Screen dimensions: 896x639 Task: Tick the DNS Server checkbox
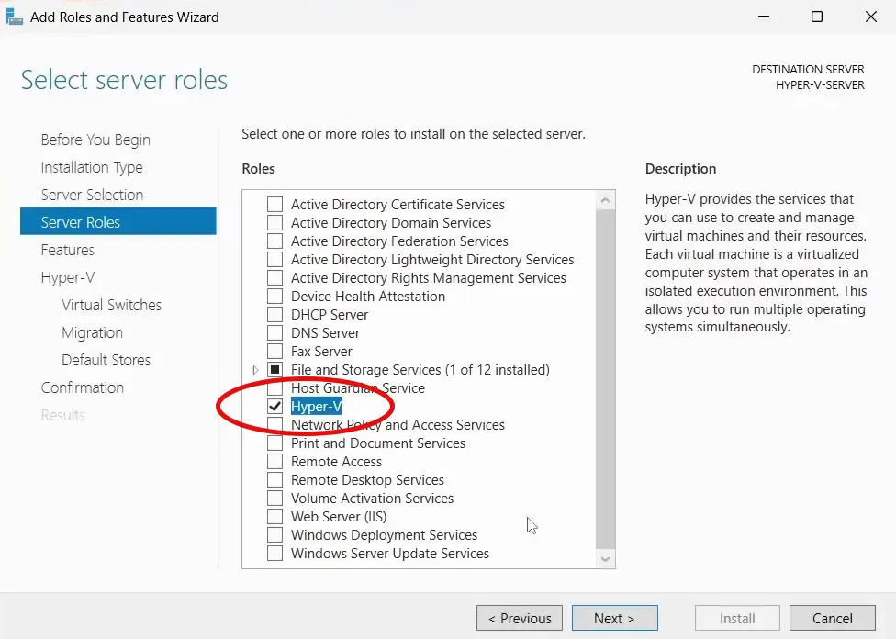(x=274, y=332)
